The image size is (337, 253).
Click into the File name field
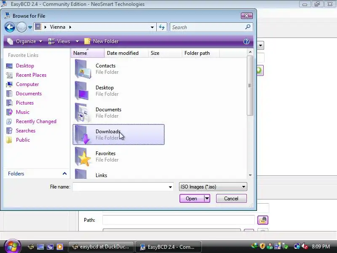click(x=120, y=187)
